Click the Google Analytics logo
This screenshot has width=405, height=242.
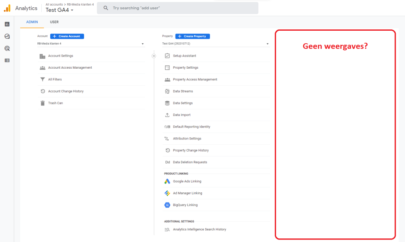(7, 8)
